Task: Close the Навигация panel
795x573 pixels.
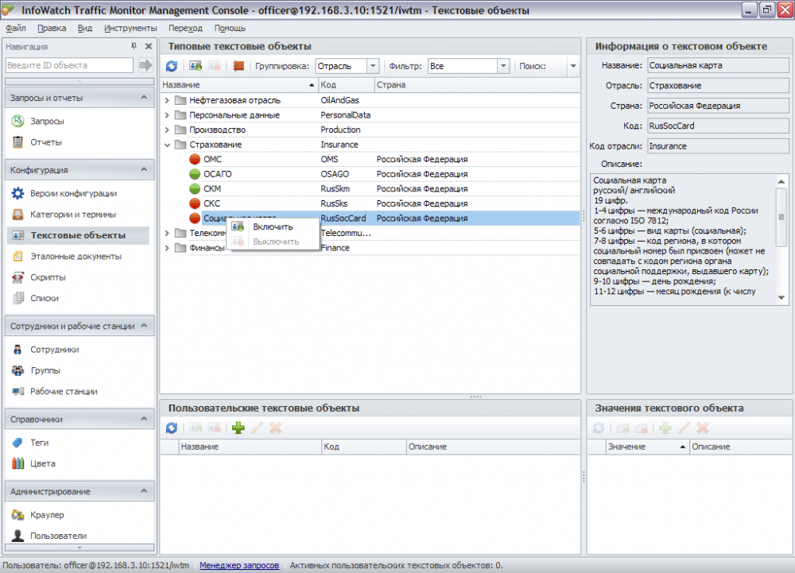Action: click(x=149, y=46)
